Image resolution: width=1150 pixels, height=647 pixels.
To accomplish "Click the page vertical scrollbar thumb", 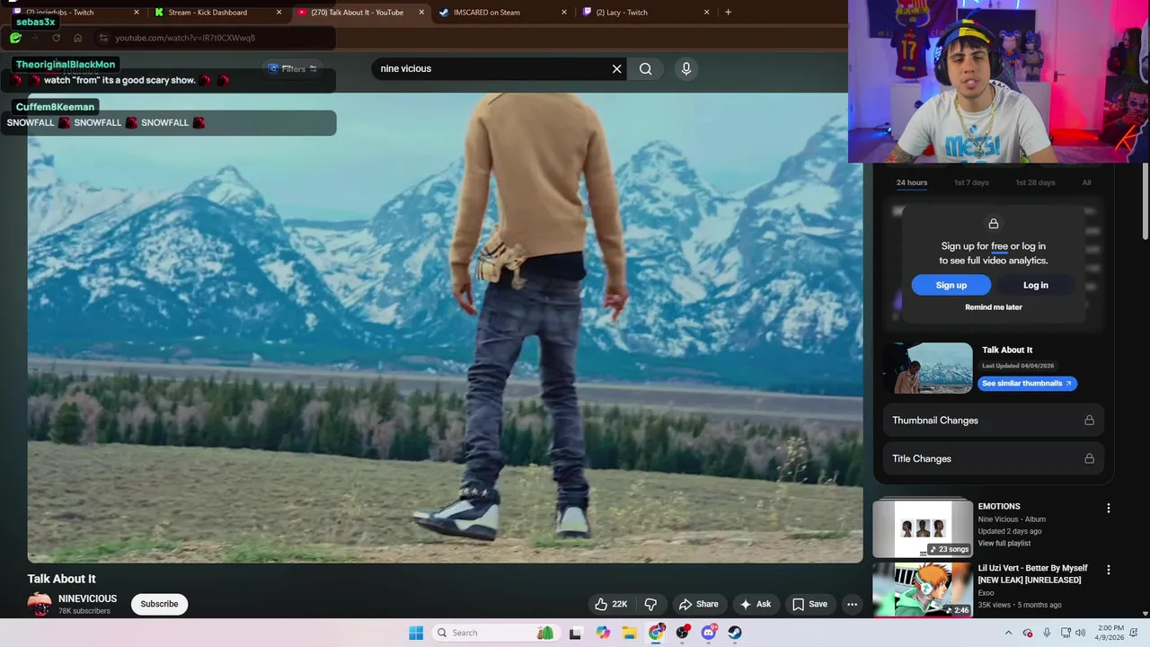I will [1145, 201].
